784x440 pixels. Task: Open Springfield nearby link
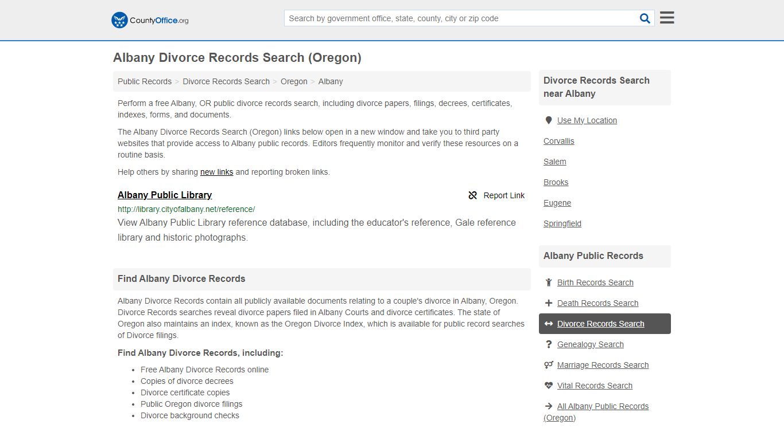[562, 223]
